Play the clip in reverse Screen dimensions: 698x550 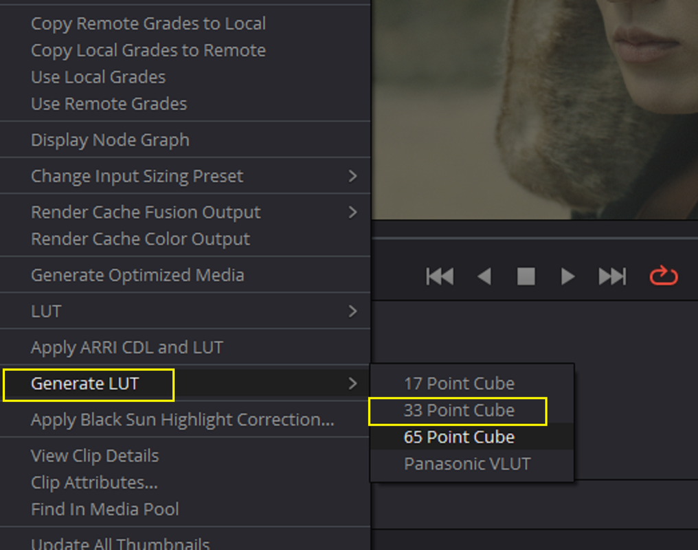click(x=484, y=276)
